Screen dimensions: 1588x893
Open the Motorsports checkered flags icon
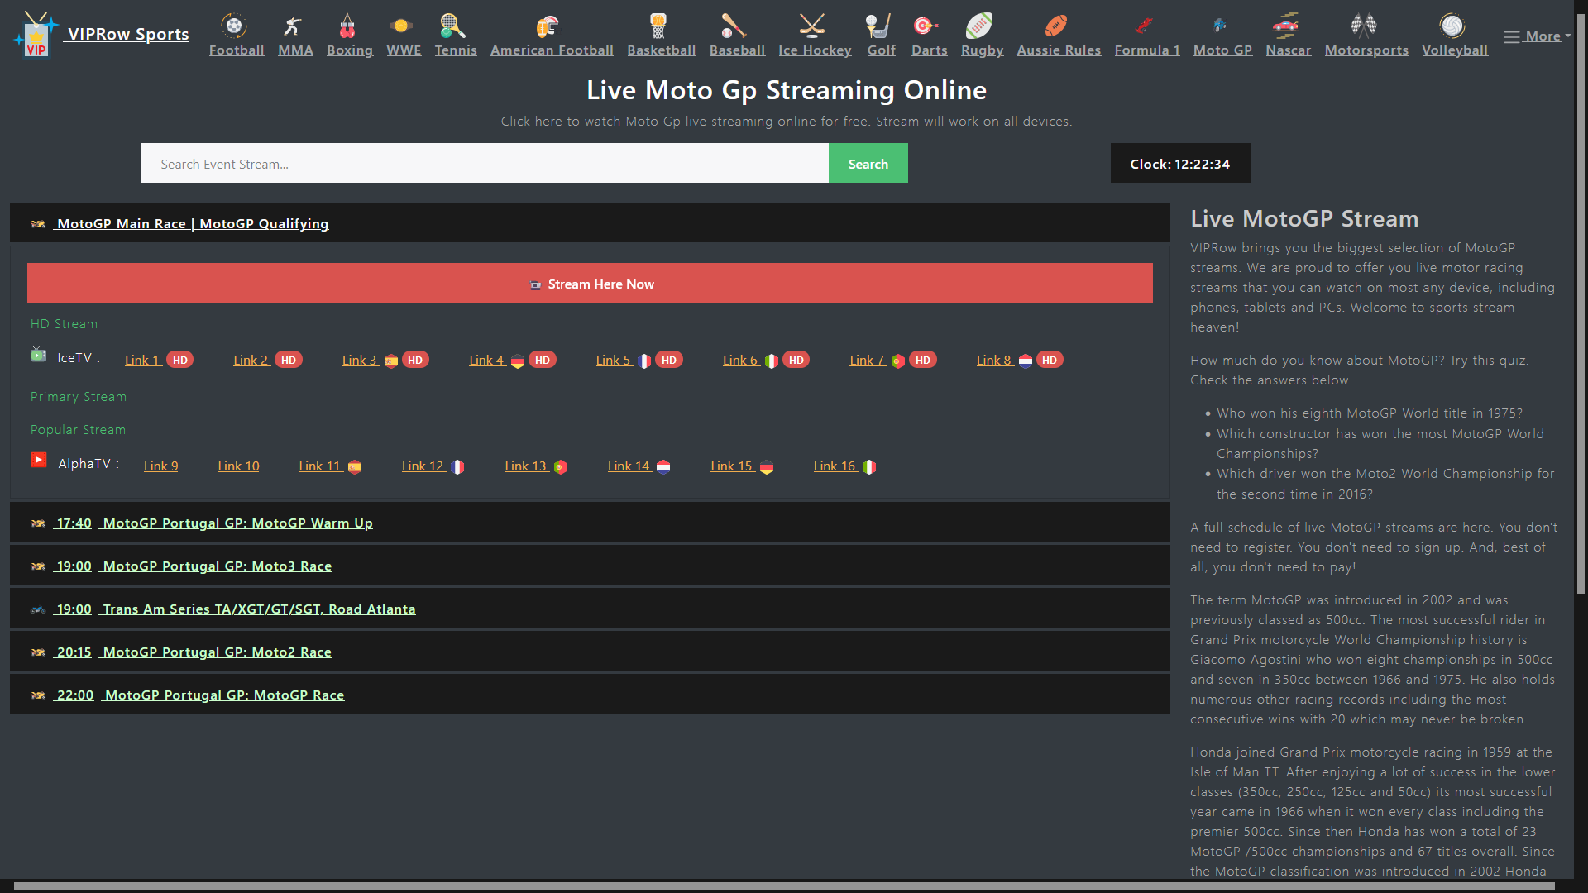point(1364,26)
